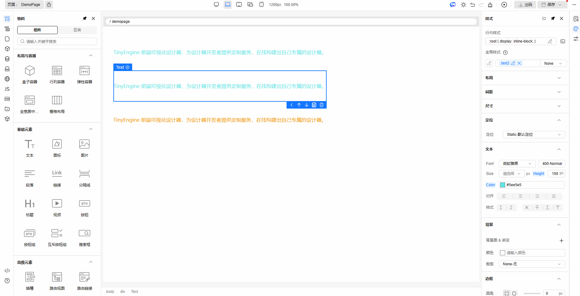Toggle italic text style
Screen dimensions: 580x296
[511, 207]
